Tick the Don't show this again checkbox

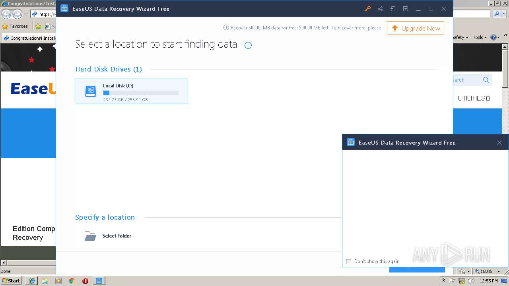coord(349,261)
